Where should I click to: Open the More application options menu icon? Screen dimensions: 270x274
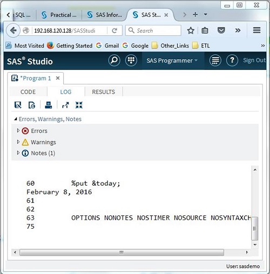(215, 60)
